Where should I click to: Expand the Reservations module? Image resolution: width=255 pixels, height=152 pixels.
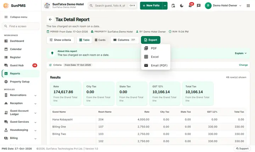click(21, 95)
